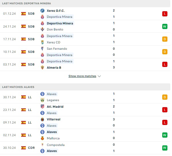Click the red L badge for 01.12.24
The width and height of the screenshot is (172, 156).
[165, 14]
